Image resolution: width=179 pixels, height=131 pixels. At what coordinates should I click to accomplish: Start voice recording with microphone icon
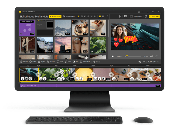(120, 16)
